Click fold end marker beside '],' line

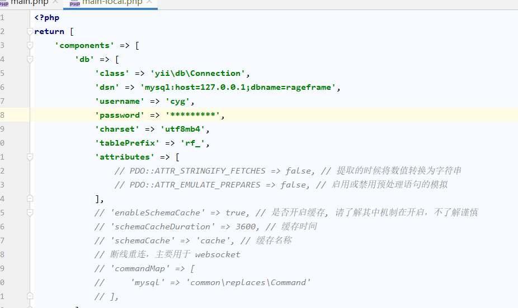pyautogui.click(x=30, y=198)
